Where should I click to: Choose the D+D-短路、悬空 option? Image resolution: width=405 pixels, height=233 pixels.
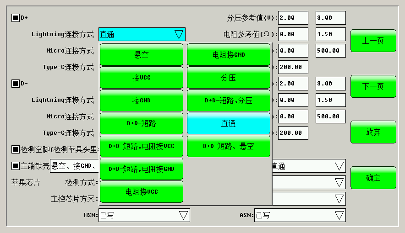[228, 146]
